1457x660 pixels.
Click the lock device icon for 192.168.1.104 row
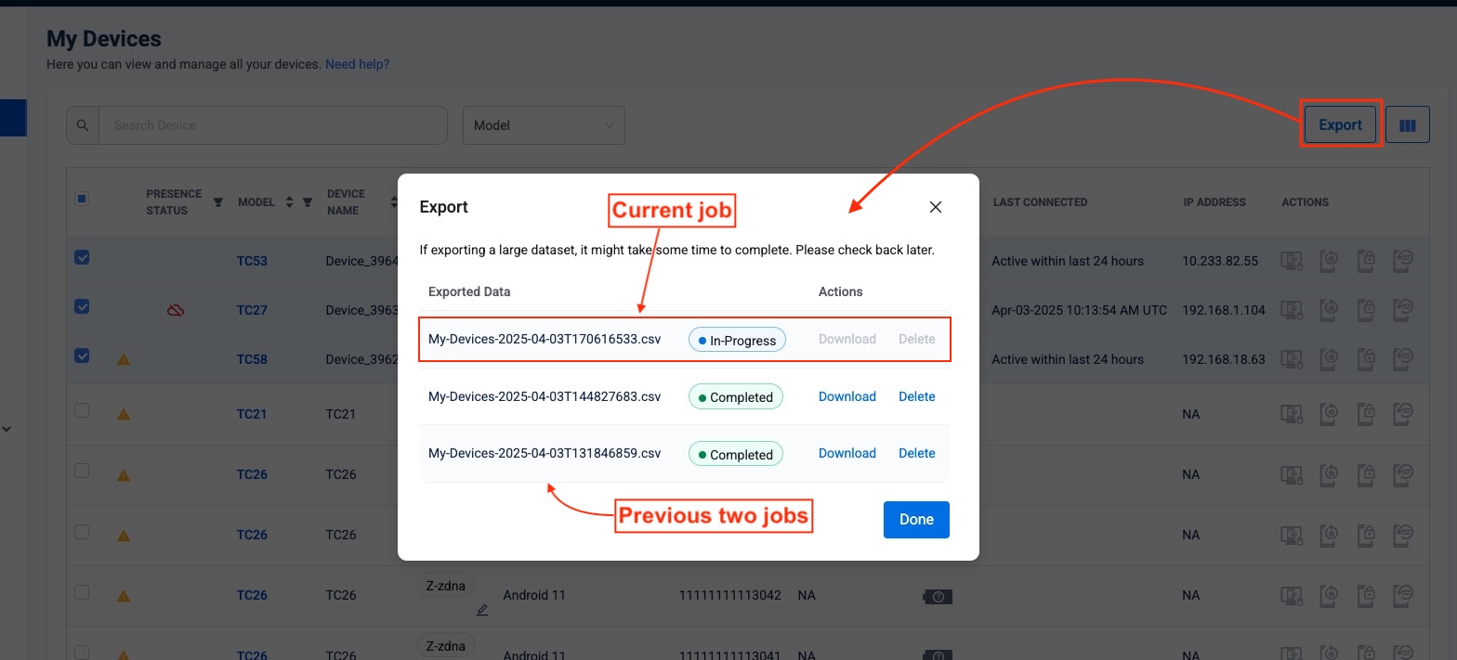click(x=1366, y=310)
